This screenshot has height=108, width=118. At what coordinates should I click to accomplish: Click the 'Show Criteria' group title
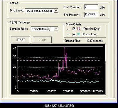[x=73, y=24]
